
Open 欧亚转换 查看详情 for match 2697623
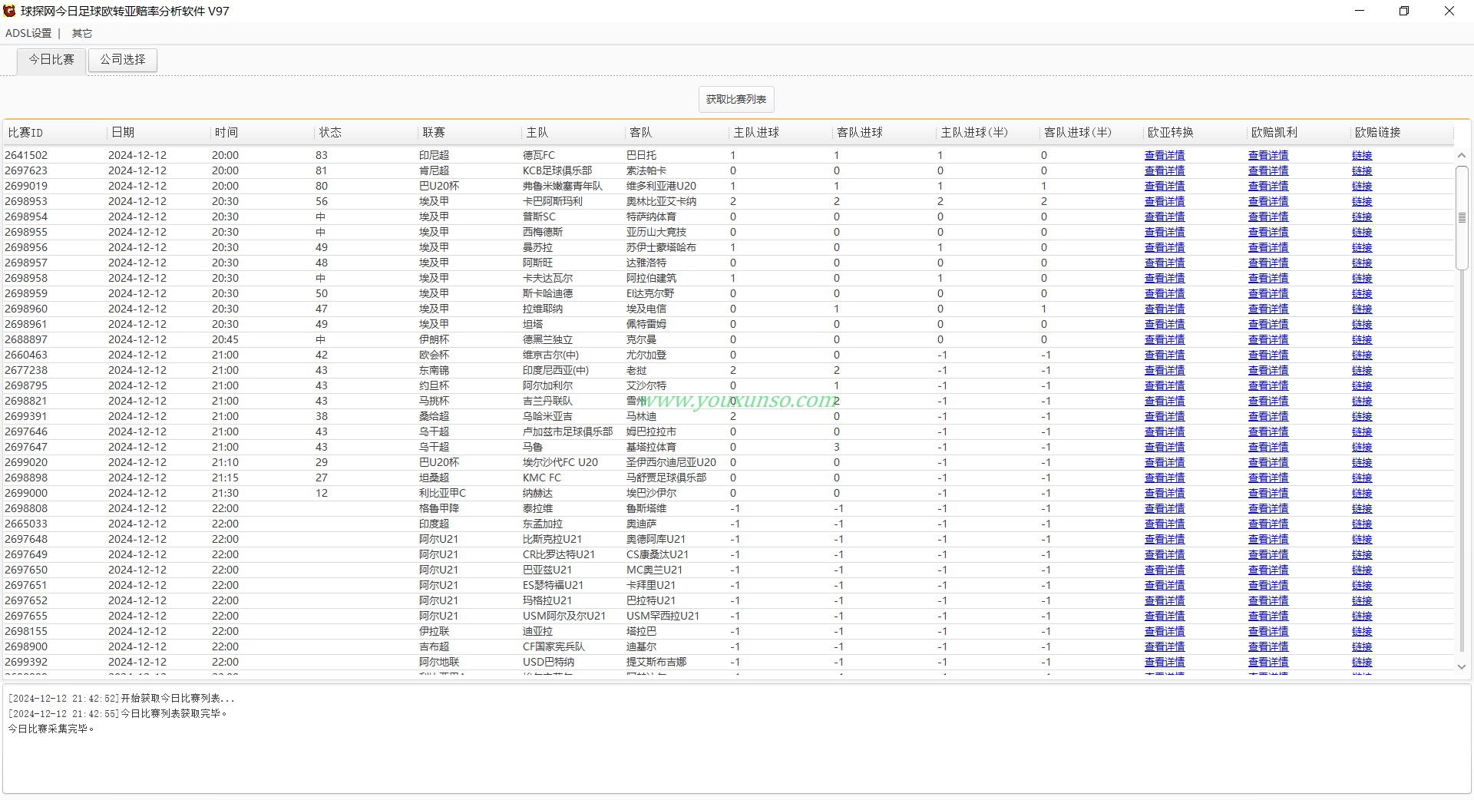(1165, 170)
